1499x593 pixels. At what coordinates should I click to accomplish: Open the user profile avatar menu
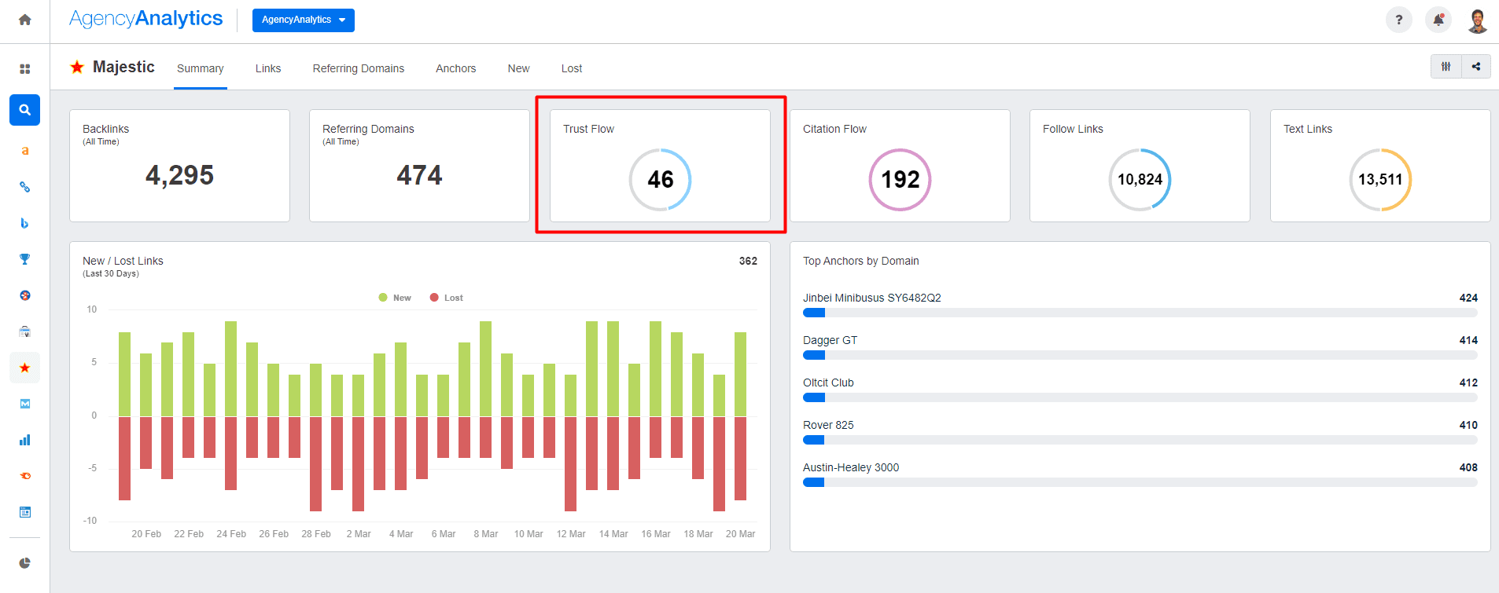[x=1477, y=20]
